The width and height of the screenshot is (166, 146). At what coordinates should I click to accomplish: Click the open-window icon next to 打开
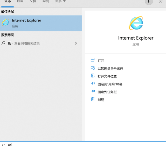click(x=93, y=60)
